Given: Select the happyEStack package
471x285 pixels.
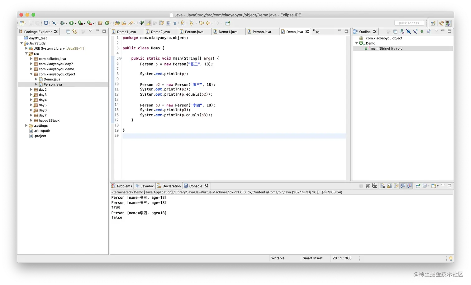Looking at the screenshot, I should (x=49, y=120).
